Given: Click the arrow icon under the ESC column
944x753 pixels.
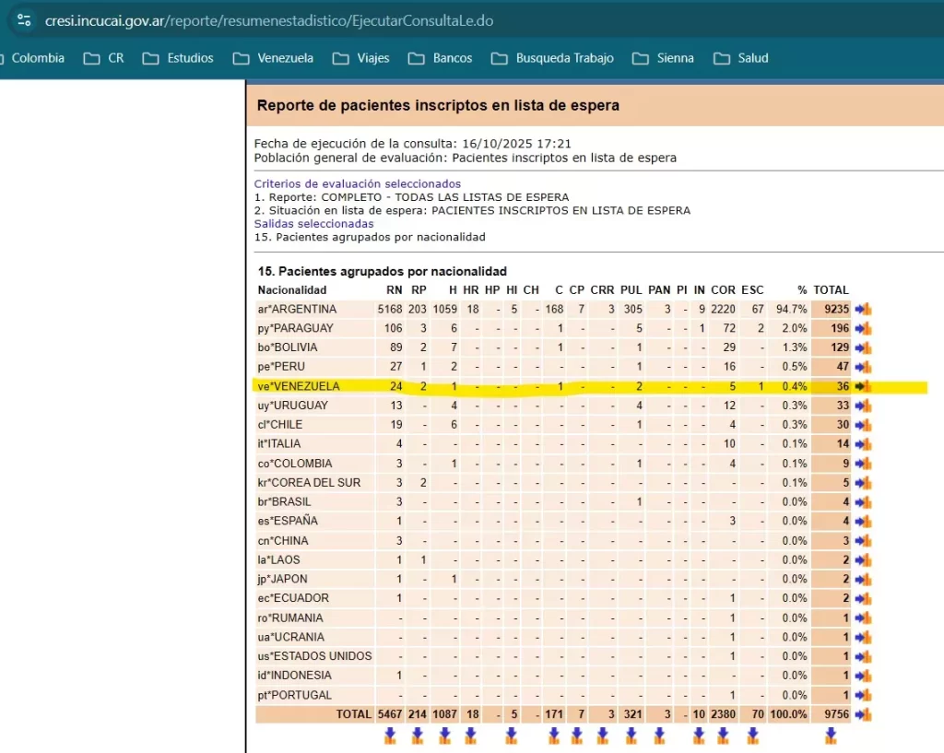Looking at the screenshot, I should click(x=752, y=735).
